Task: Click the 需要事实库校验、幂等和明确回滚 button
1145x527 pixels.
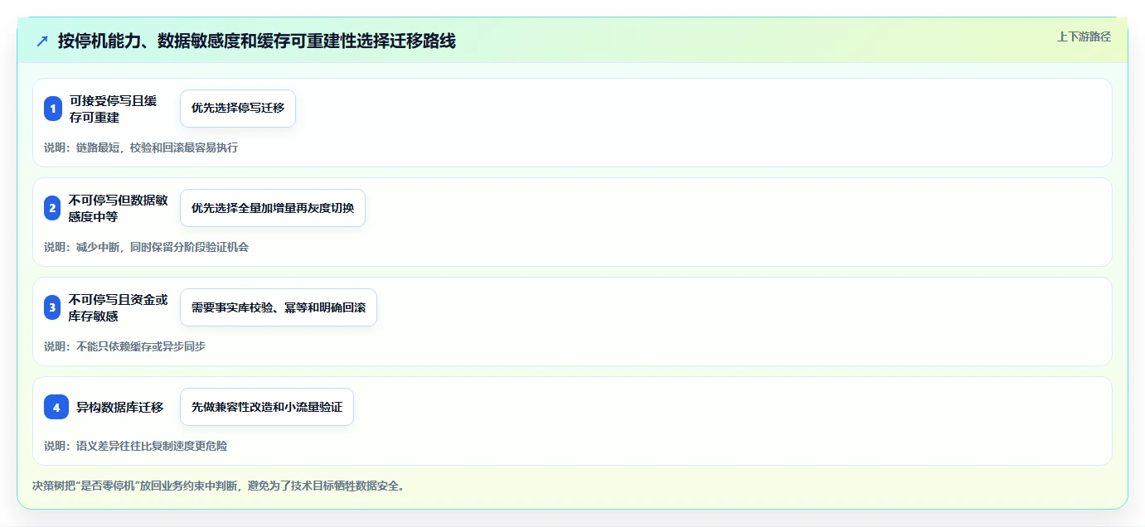Action: (279, 307)
